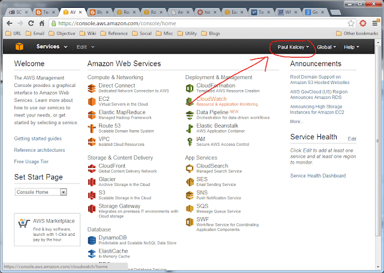This screenshot has width=384, height=273.
Task: Select the CloudFront icon
Action: click(x=92, y=169)
